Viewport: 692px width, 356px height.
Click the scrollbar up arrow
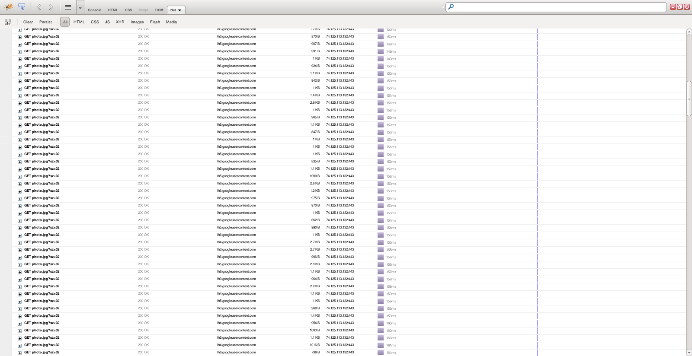[x=689, y=32]
